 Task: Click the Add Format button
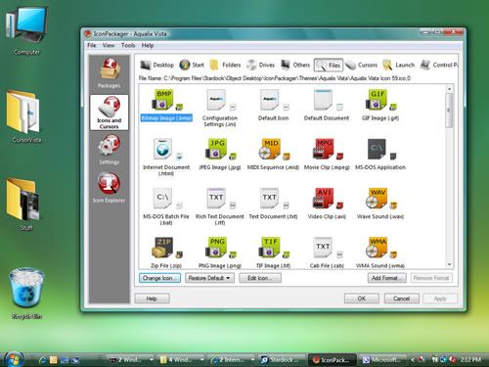pyautogui.click(x=387, y=278)
